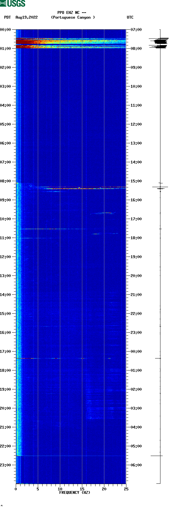The height and width of the screenshot is (509, 174).
Task: Click the 15 Hz frequency tick label
Action: point(82,489)
